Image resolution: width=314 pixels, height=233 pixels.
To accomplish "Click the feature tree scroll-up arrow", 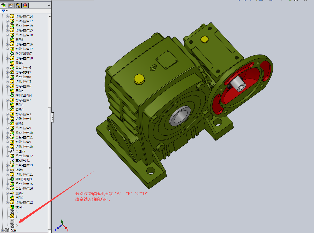I will coord(50,16).
